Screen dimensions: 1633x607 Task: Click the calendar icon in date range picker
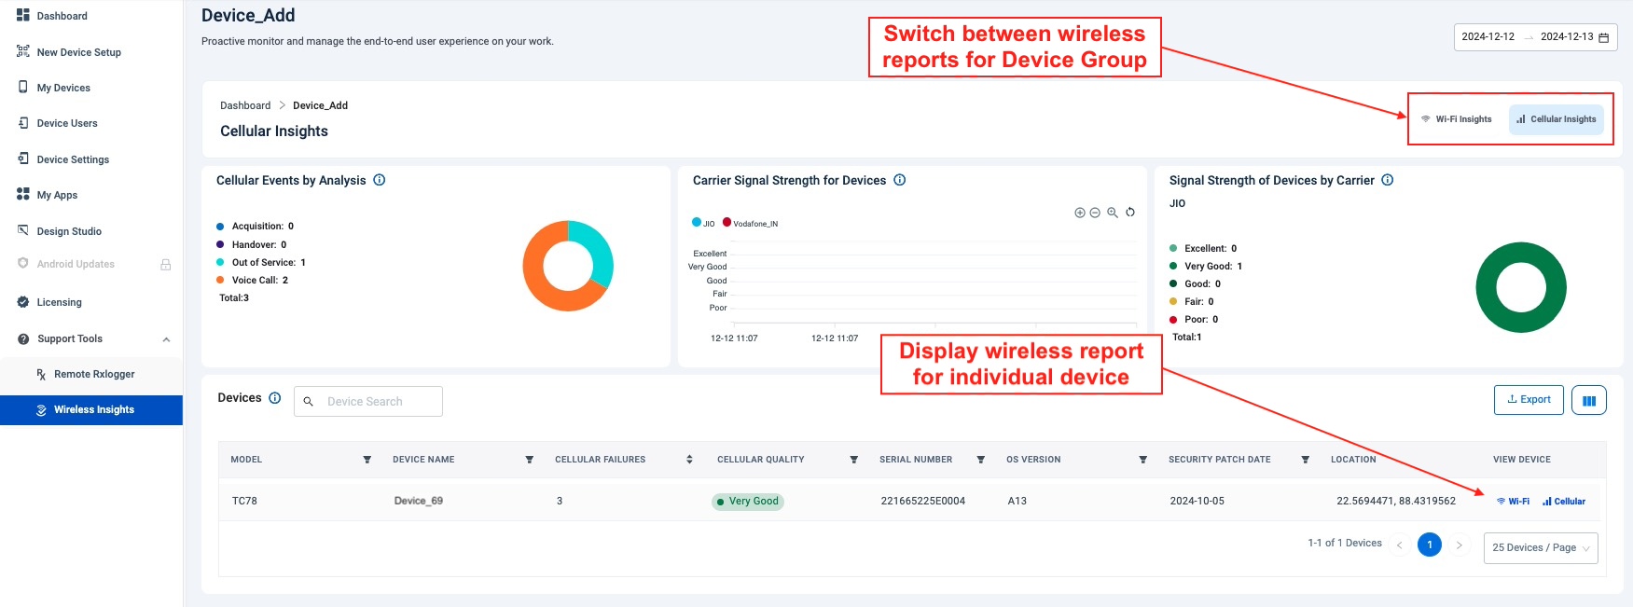tap(1604, 37)
